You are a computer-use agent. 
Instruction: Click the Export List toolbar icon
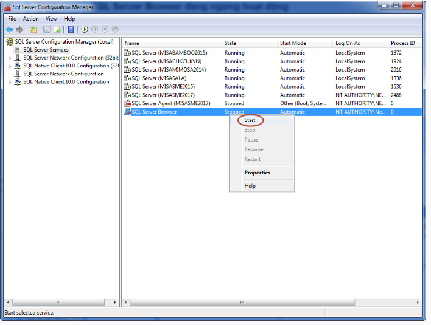[x=57, y=29]
